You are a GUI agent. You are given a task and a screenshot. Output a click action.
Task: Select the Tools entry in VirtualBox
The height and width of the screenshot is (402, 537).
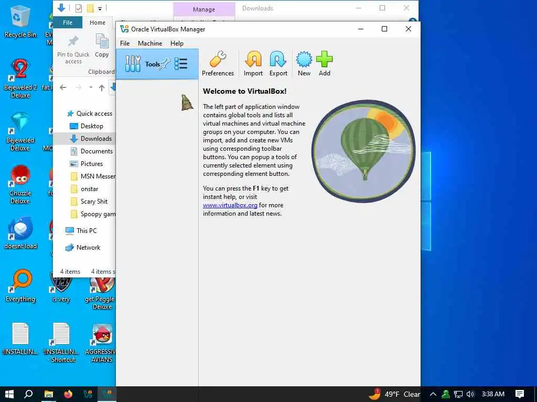(157, 64)
